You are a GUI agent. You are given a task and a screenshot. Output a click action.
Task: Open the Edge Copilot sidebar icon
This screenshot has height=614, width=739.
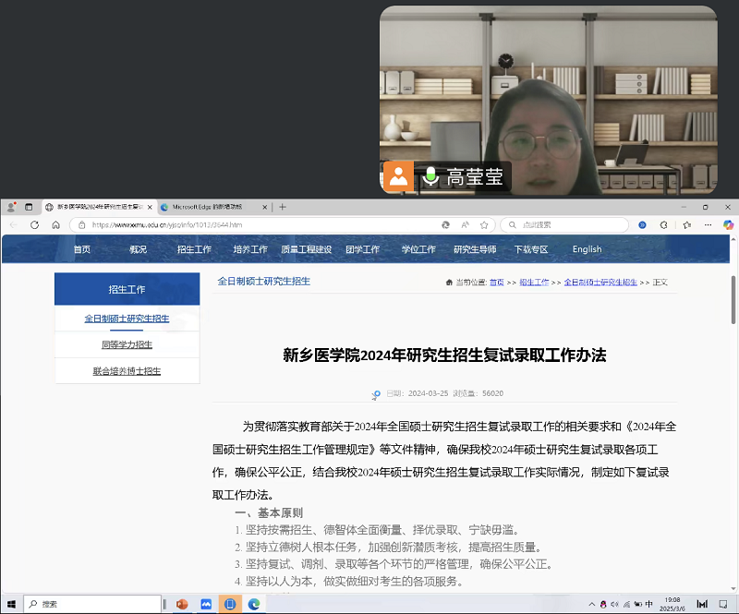coord(728,224)
